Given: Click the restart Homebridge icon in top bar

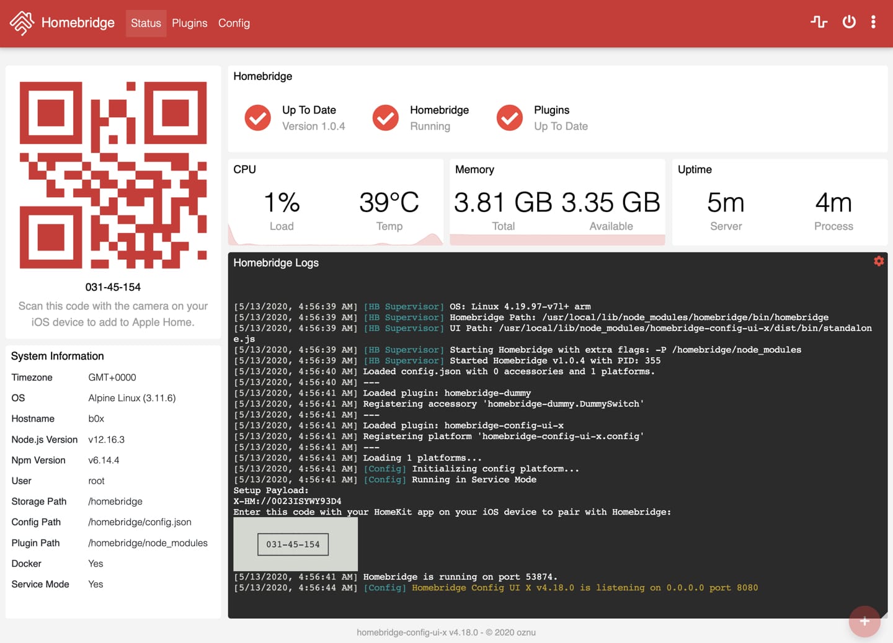Looking at the screenshot, I should click(x=819, y=22).
